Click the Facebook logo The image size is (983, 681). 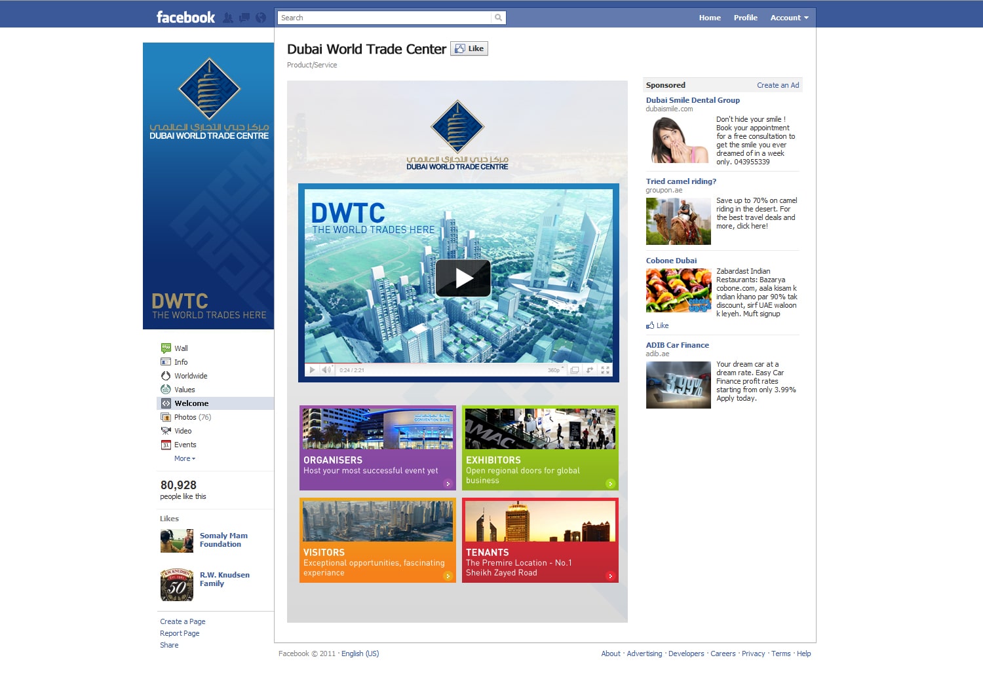(x=185, y=18)
